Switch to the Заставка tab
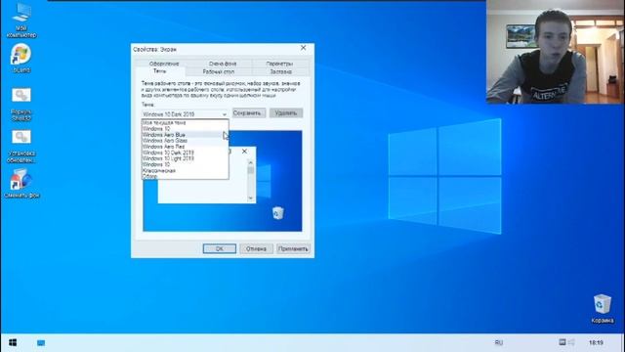This screenshot has height=352, width=625. pos(281,71)
